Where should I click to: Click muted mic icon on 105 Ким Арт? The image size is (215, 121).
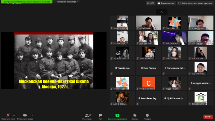pyautogui.click(x=190, y=43)
